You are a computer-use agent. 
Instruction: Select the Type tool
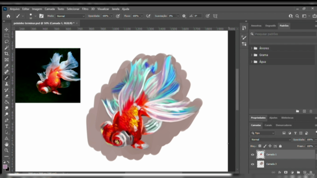tap(6, 127)
